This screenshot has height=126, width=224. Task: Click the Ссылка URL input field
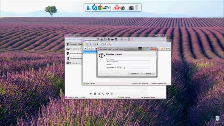coord(128,67)
